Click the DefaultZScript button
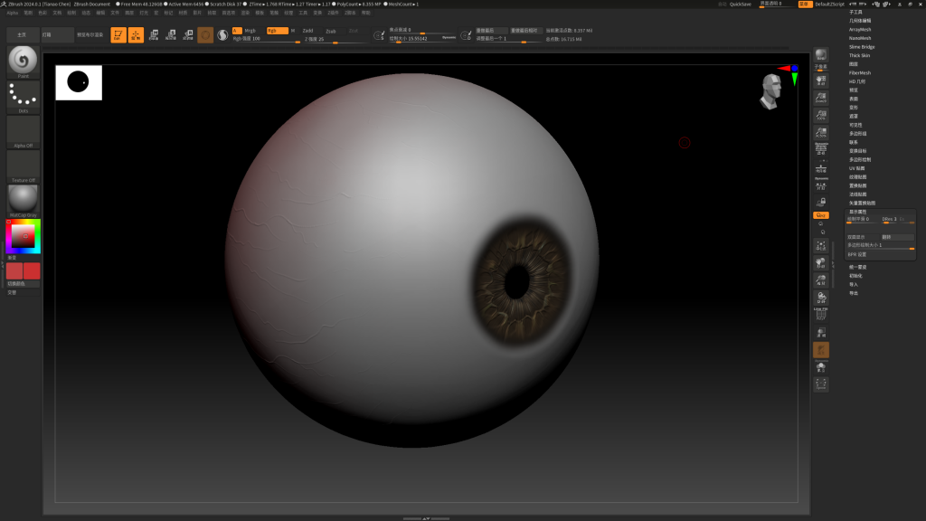 coord(830,5)
